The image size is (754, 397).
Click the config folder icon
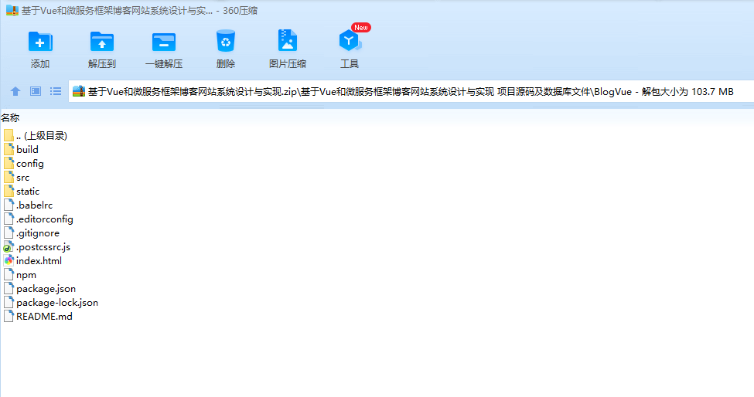(x=9, y=164)
